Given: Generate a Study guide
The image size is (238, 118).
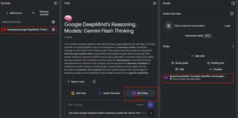Looking at the screenshot, I should [x=180, y=63].
